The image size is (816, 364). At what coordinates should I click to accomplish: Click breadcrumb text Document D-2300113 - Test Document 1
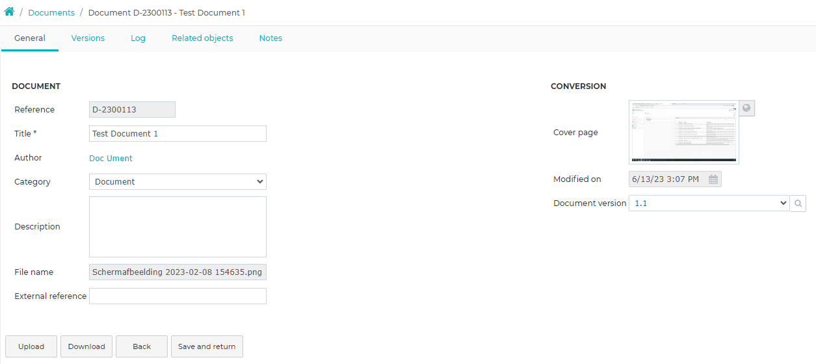(x=166, y=13)
